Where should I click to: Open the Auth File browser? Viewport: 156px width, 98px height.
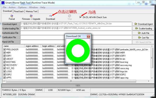tap(143, 33)
